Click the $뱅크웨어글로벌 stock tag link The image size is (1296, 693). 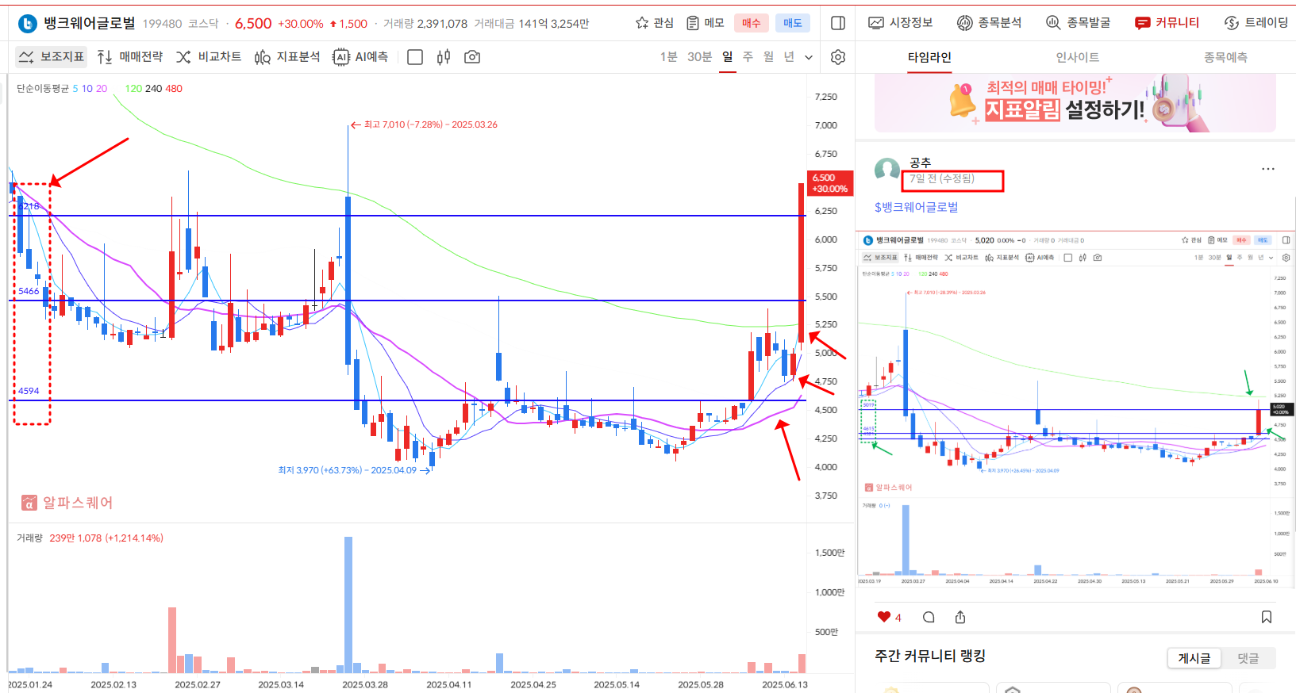(917, 207)
